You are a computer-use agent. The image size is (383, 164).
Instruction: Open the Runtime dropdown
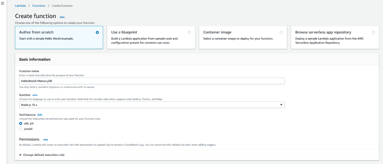click(x=152, y=105)
